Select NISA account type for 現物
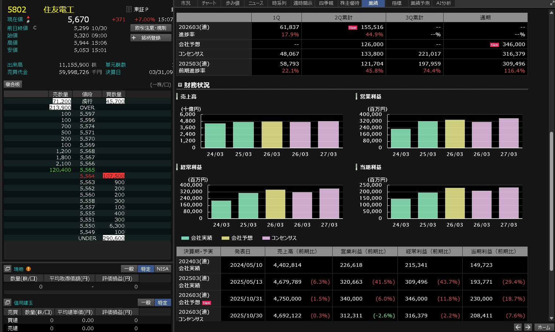 pyautogui.click(x=162, y=269)
